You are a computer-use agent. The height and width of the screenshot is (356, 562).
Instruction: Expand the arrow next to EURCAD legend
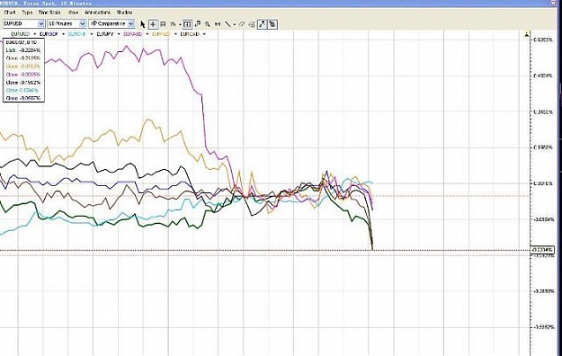204,34
